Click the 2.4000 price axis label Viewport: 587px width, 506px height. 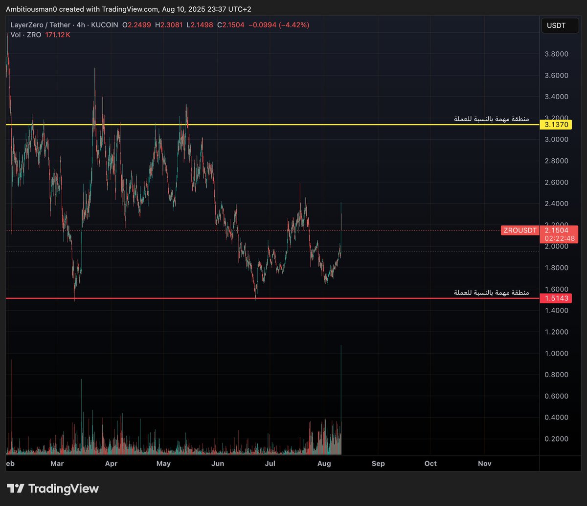(557, 204)
